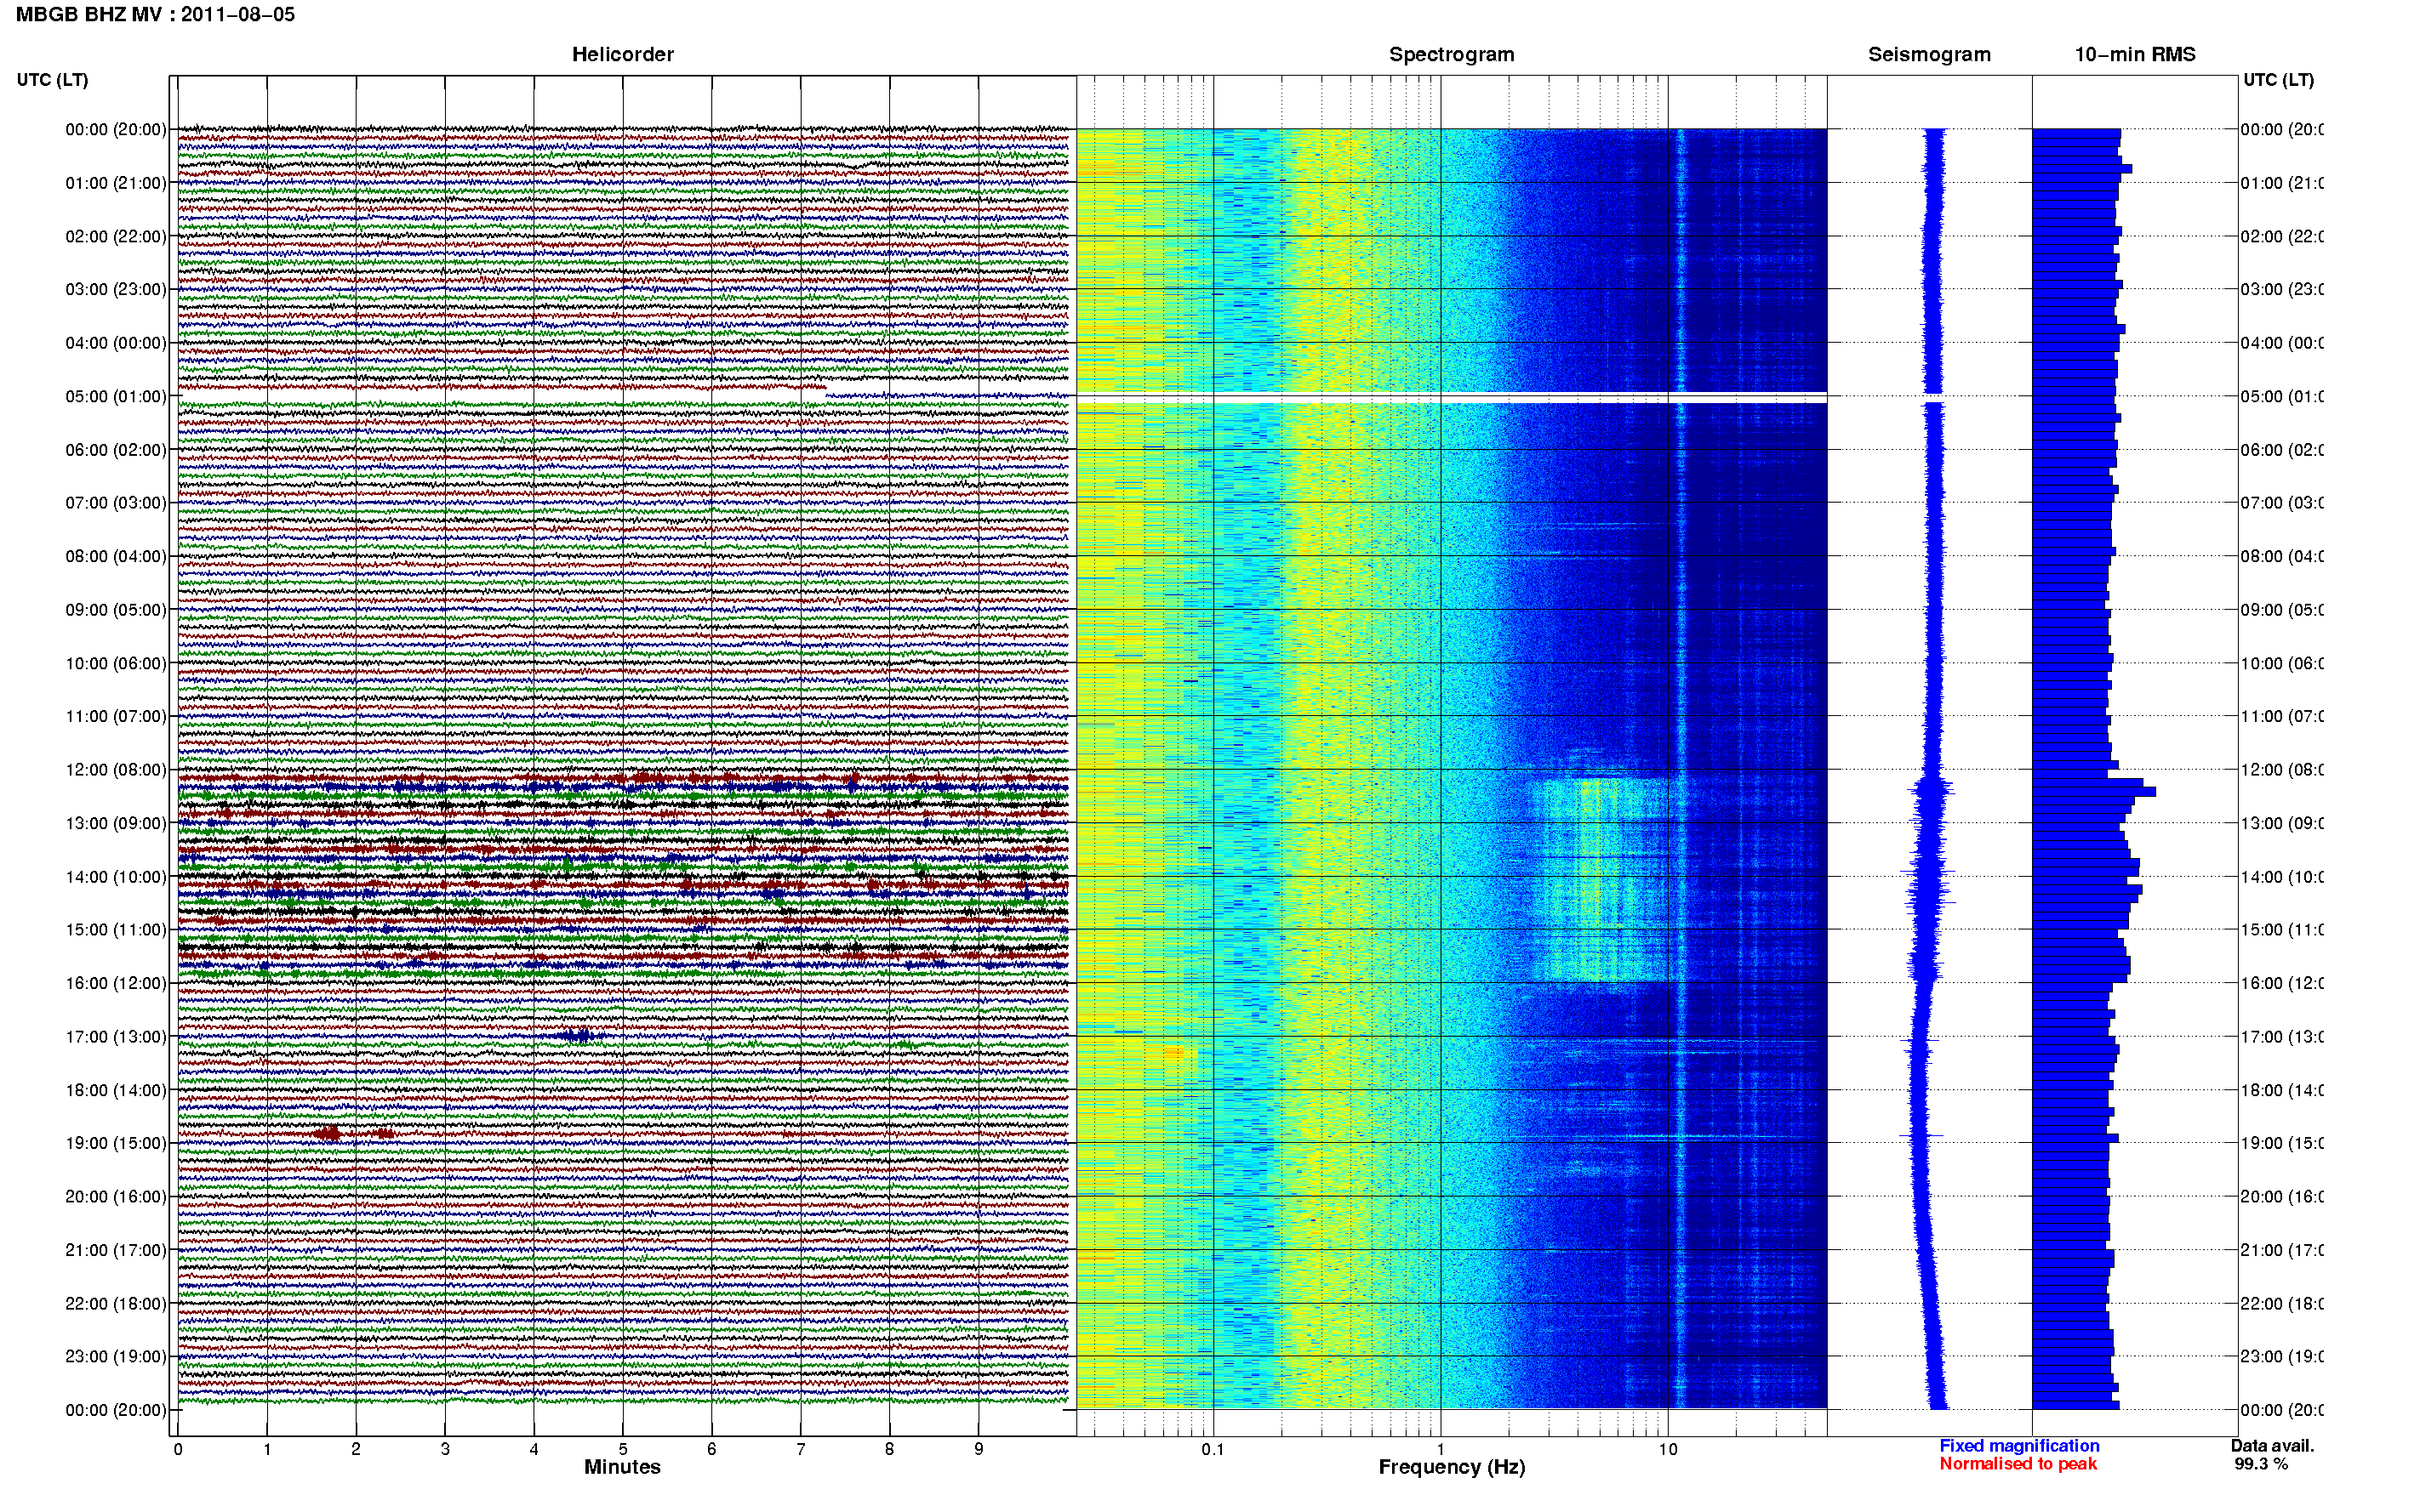The height and width of the screenshot is (1512, 2420).
Task: Click the blue 'Fixed magnification' legend text
Action: click(2019, 1446)
